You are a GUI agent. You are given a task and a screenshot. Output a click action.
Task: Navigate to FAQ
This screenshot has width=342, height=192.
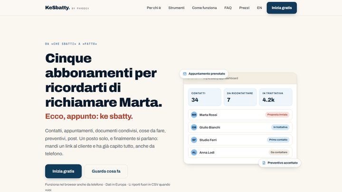point(228,8)
